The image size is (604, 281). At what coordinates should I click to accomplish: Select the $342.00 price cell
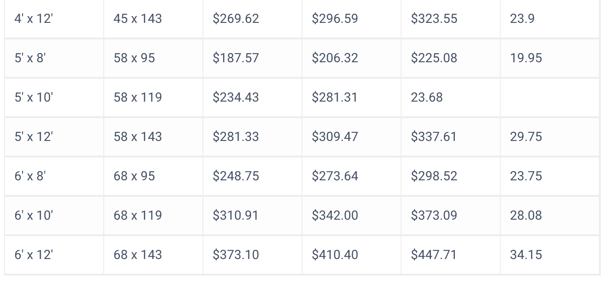click(335, 216)
